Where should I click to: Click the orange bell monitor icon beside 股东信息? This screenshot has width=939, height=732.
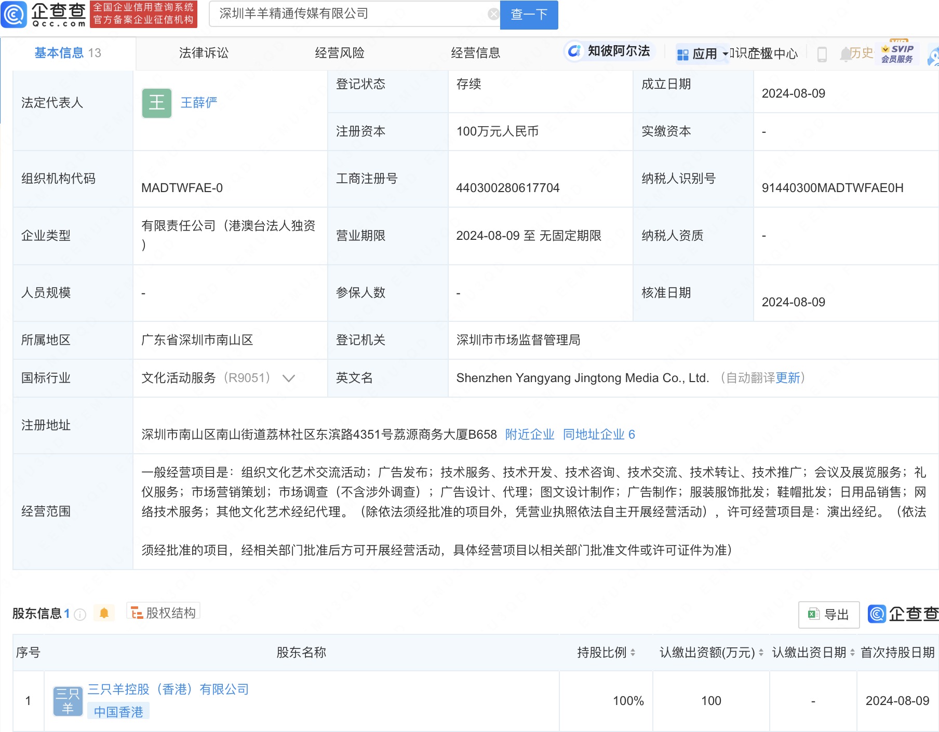(x=104, y=613)
